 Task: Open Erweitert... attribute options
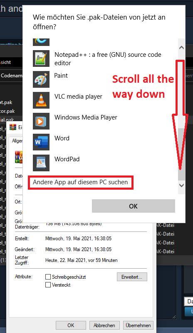(x=132, y=277)
